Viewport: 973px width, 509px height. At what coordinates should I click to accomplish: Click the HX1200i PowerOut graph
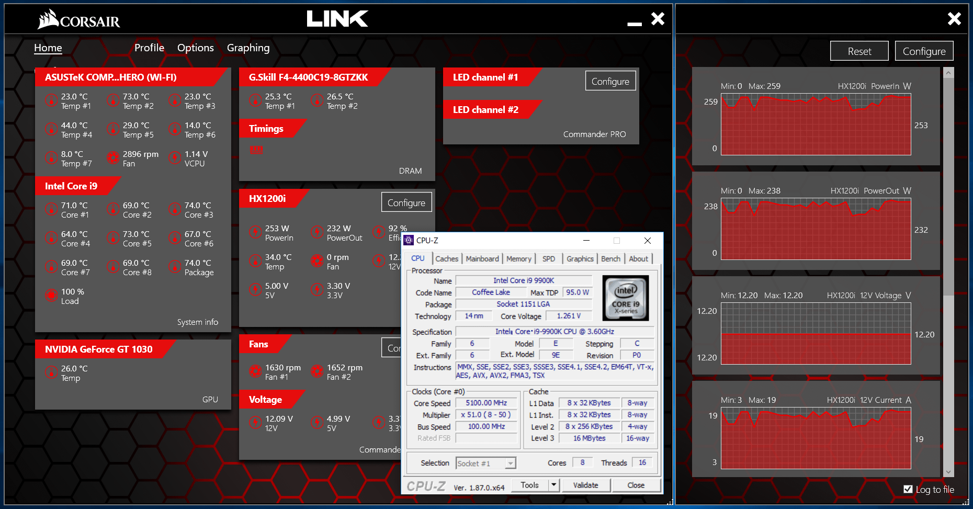point(816,229)
